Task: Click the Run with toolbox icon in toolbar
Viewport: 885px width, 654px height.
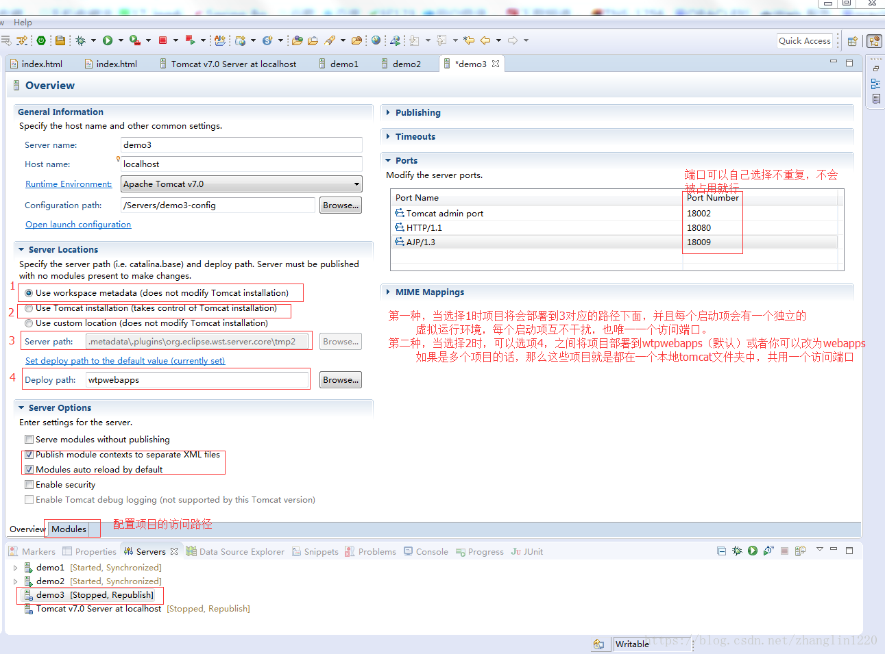Action: (x=135, y=40)
